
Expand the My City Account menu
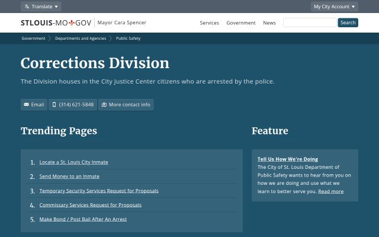(x=334, y=7)
